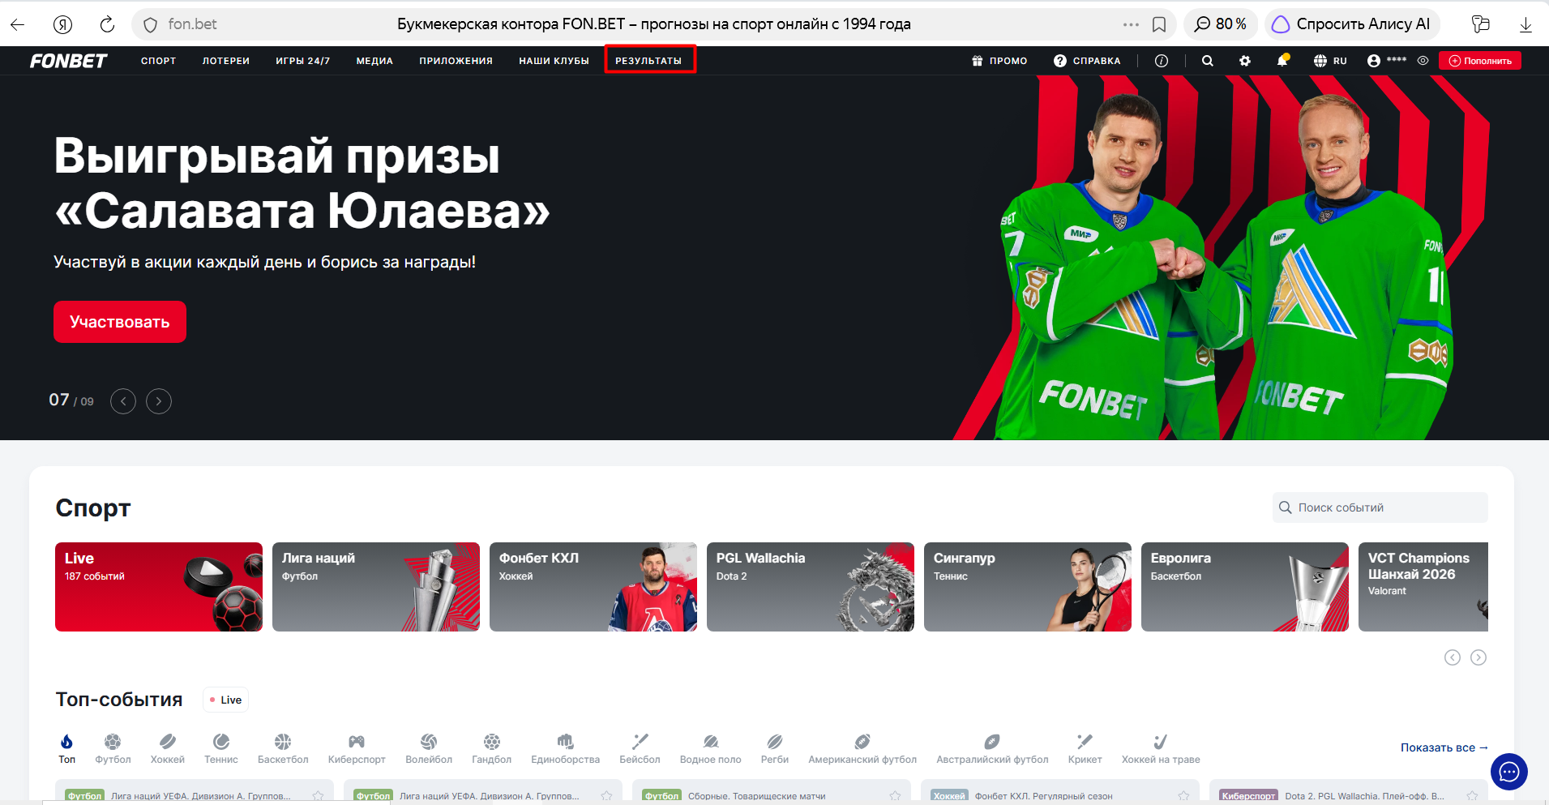The height and width of the screenshot is (805, 1549).
Task: Open the PGL Wallachia Dota 2 card
Action: 811,587
